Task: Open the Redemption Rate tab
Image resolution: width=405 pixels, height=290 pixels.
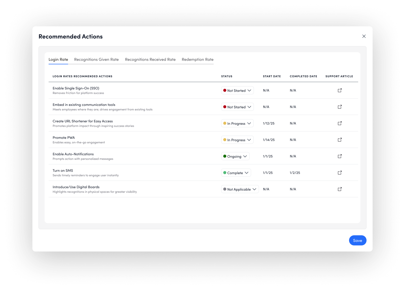Action: (197, 60)
